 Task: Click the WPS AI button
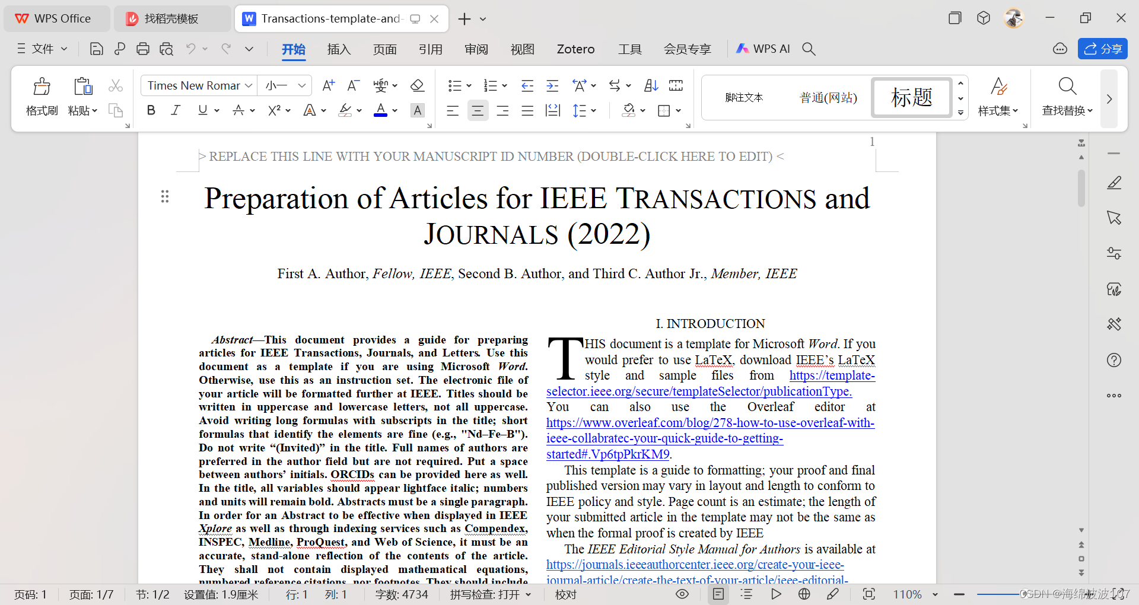[x=763, y=49]
